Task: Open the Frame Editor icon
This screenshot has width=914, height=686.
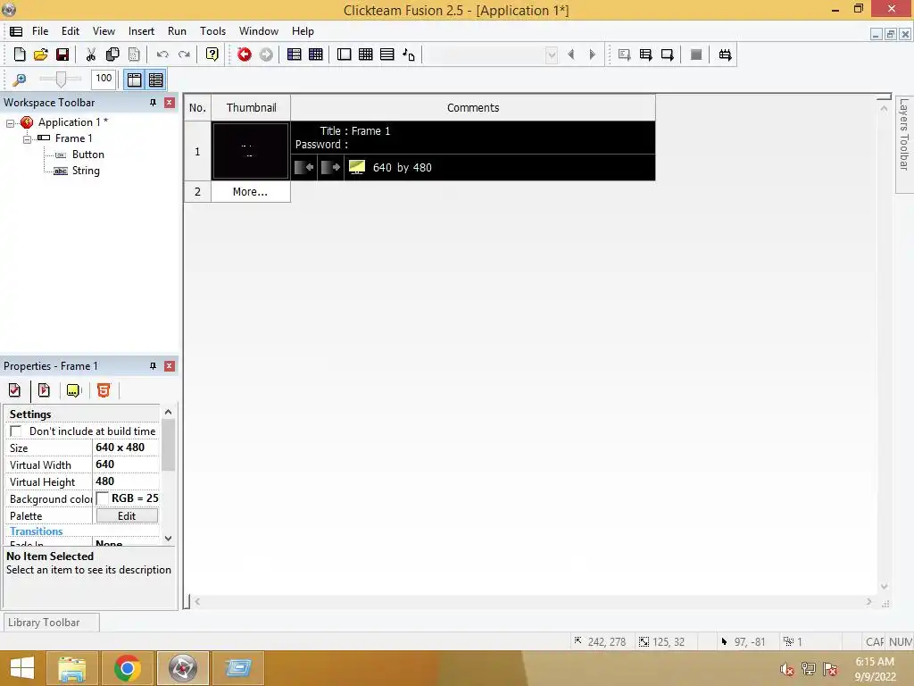Action: [345, 54]
